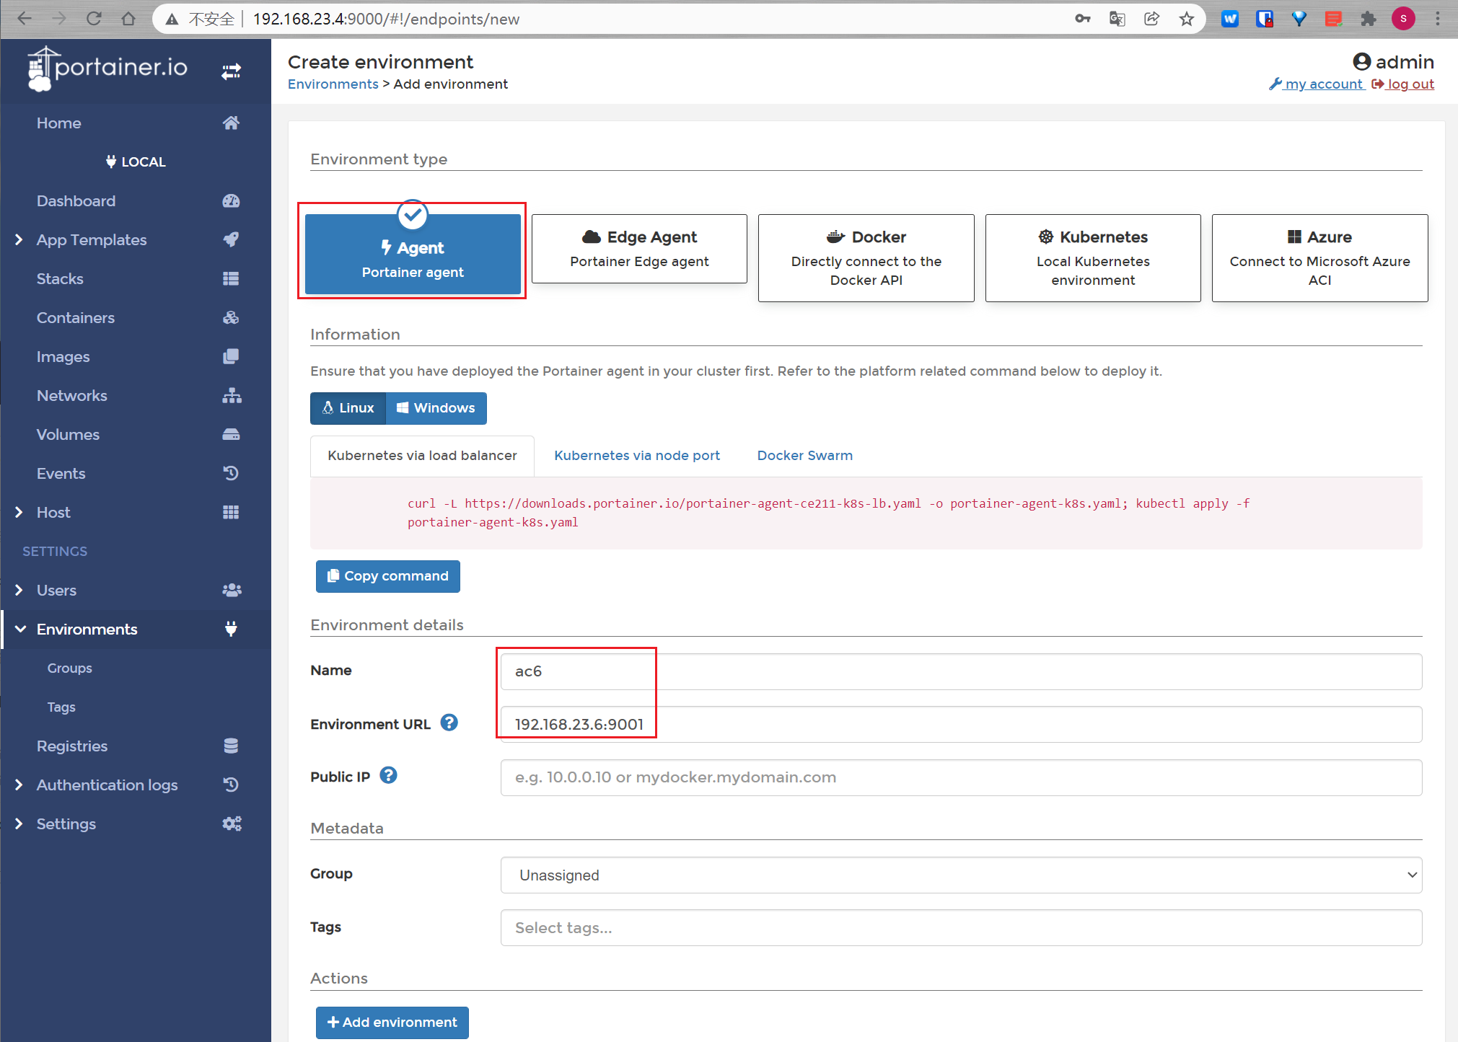The height and width of the screenshot is (1042, 1458).
Task: Click the Add environment button
Action: (392, 1023)
